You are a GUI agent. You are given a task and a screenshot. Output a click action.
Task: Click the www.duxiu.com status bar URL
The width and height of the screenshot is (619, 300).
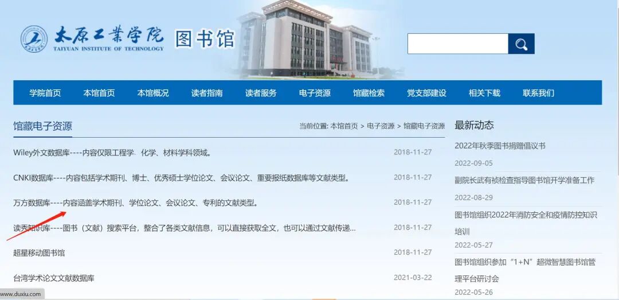tap(21, 294)
